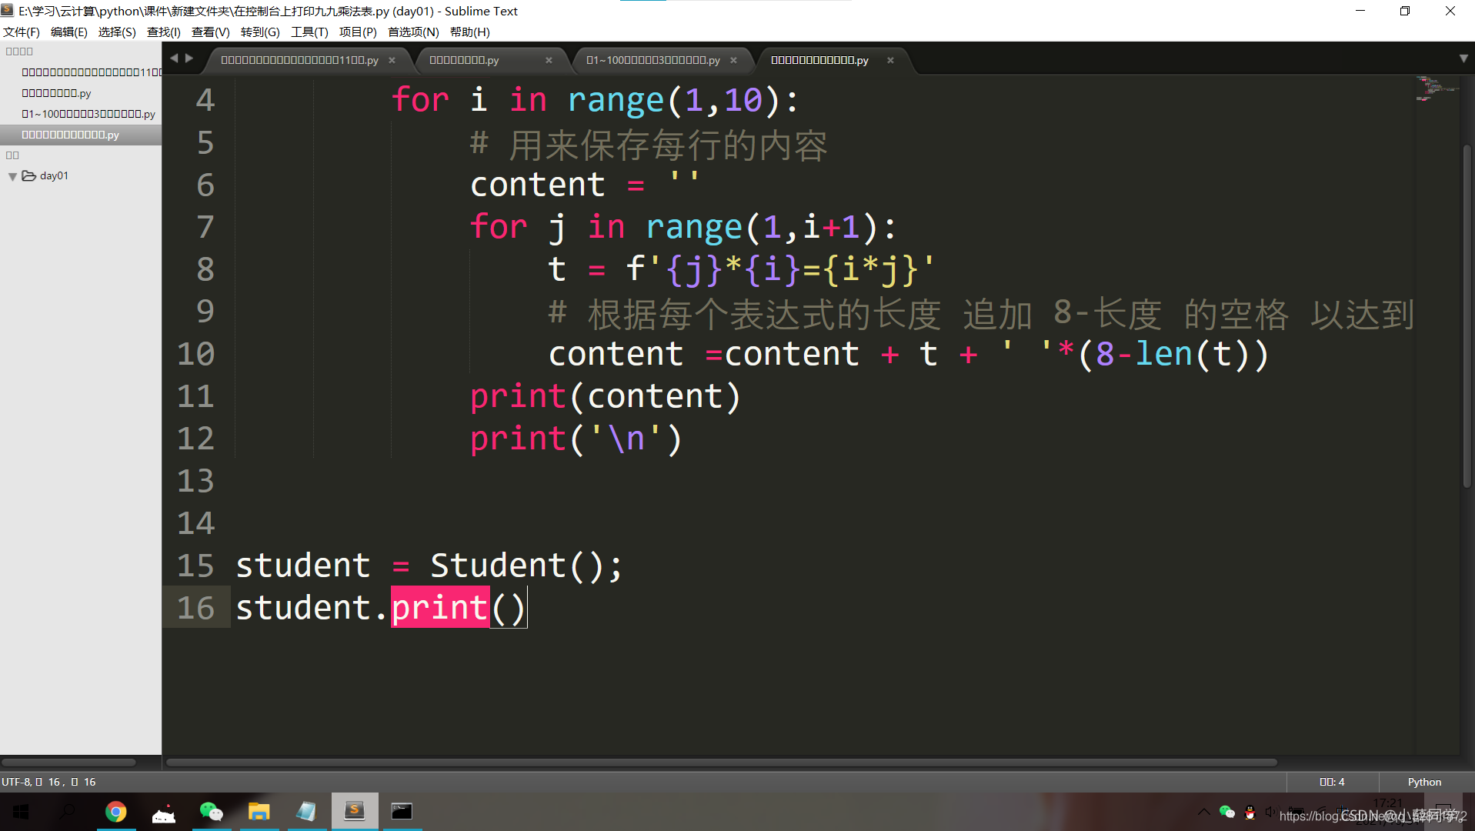
Task: Click the editor vertical scrollbar
Action: (1467, 315)
